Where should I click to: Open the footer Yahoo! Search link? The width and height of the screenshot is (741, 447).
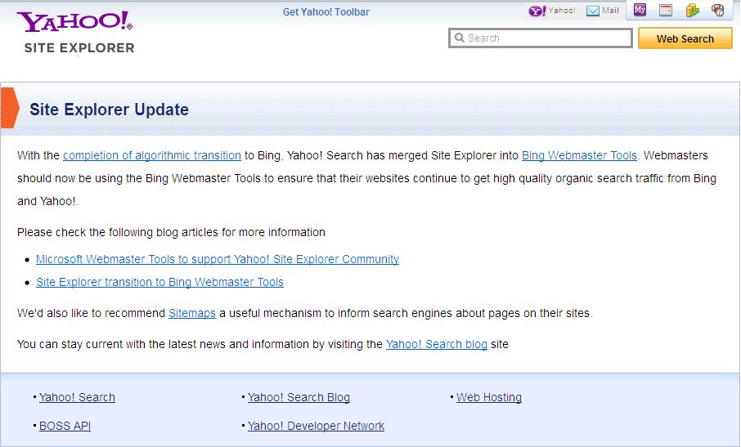click(77, 397)
